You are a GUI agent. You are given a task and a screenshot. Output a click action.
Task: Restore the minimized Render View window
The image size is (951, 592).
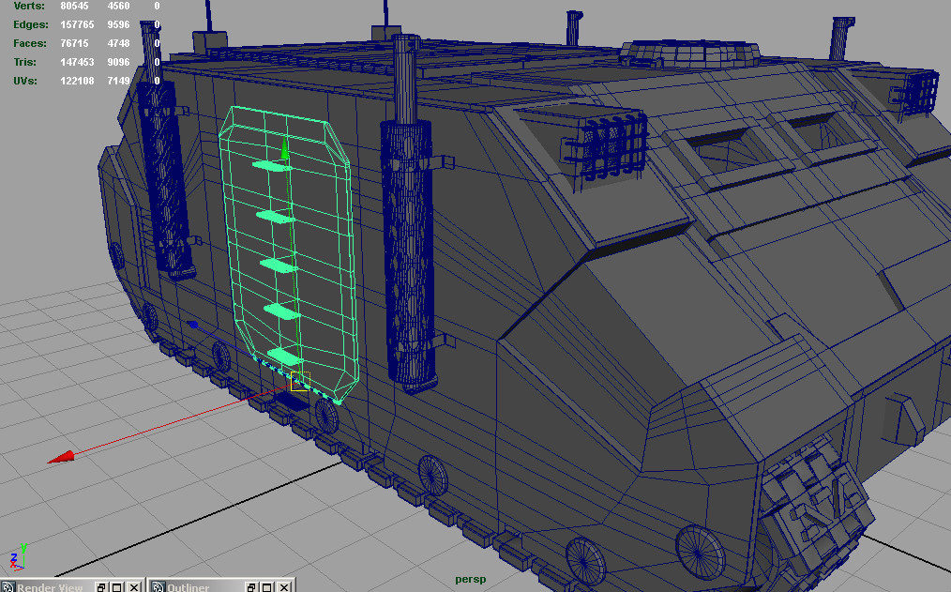point(101,587)
